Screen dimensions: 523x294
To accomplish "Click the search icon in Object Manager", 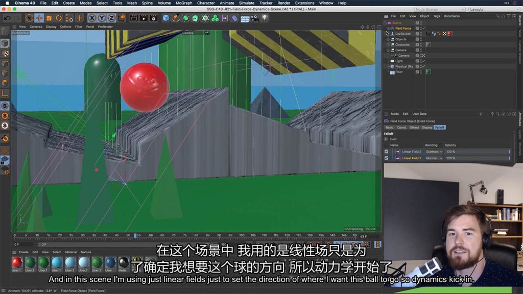I will tap(497, 16).
